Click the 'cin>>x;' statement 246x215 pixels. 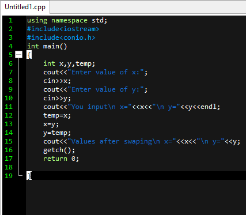[57, 81]
